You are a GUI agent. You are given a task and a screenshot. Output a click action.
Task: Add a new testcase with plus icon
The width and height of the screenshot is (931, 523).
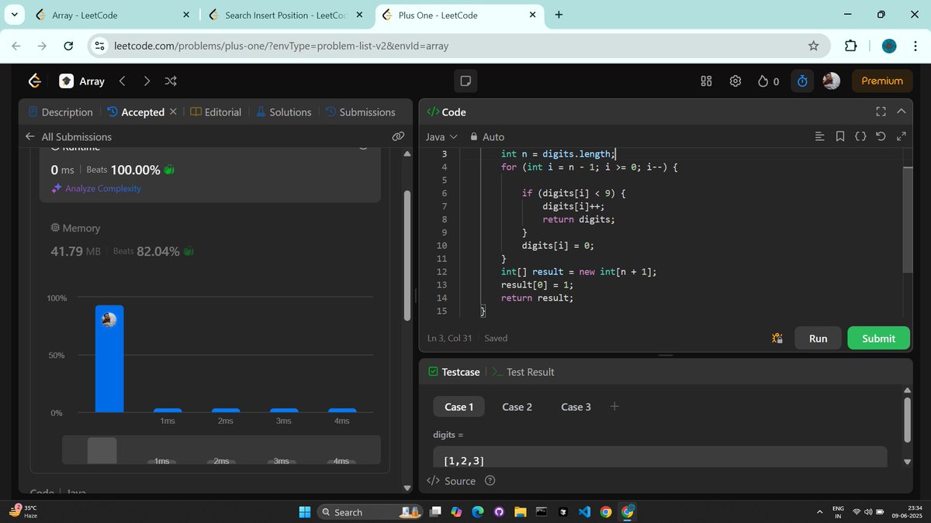point(614,406)
